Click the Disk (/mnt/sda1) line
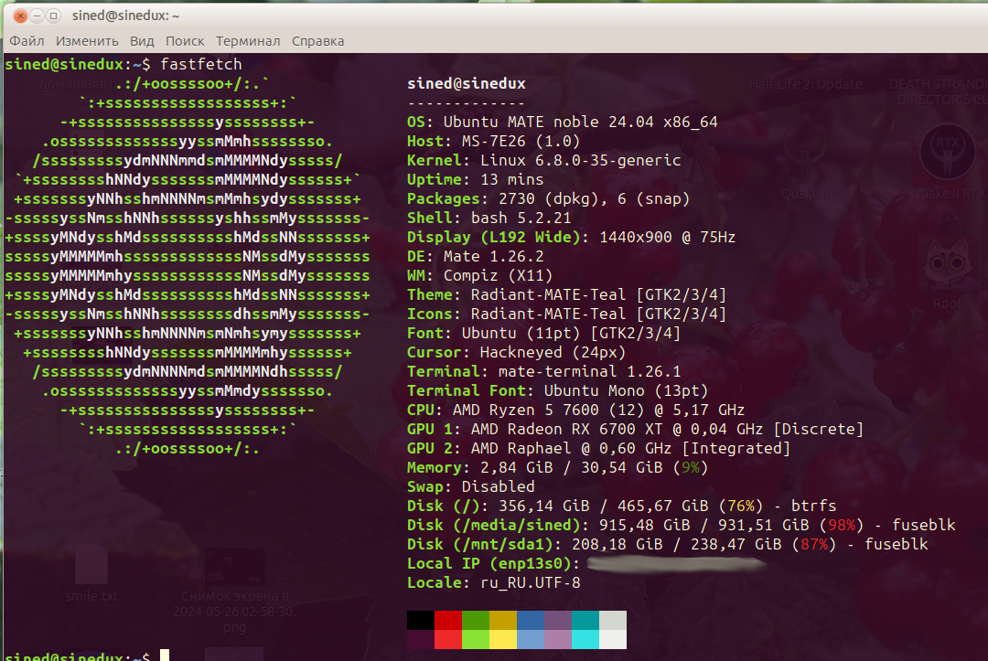 667,545
